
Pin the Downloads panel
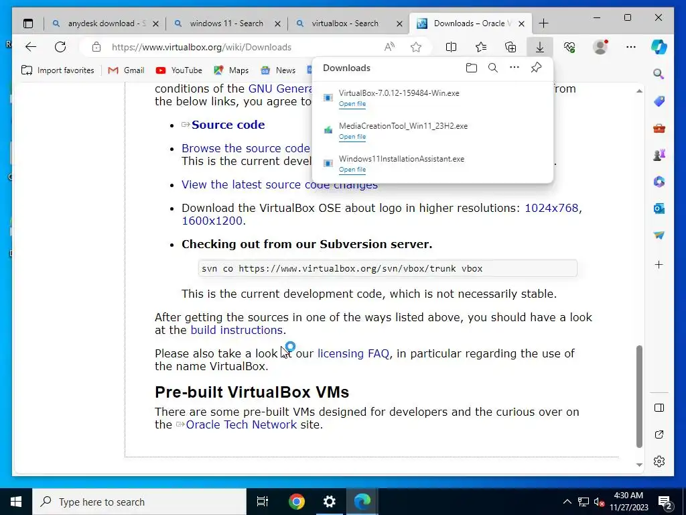(536, 68)
